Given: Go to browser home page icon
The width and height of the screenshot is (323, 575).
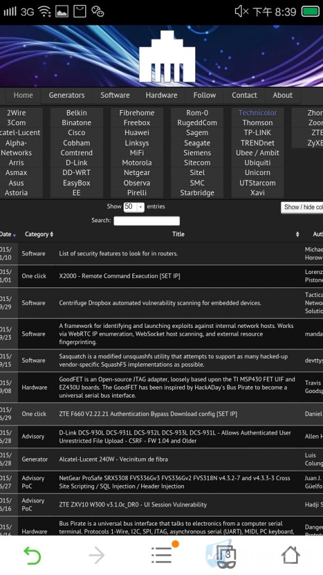Looking at the screenshot, I should point(290,555).
